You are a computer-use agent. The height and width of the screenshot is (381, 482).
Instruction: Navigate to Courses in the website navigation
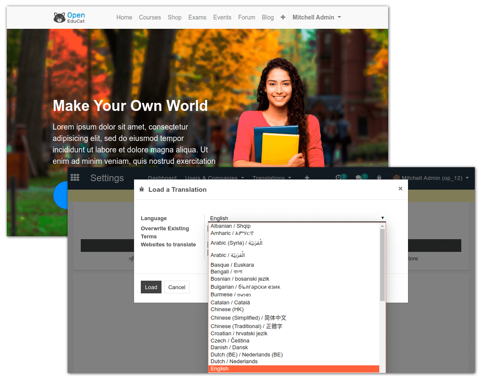[x=150, y=17]
